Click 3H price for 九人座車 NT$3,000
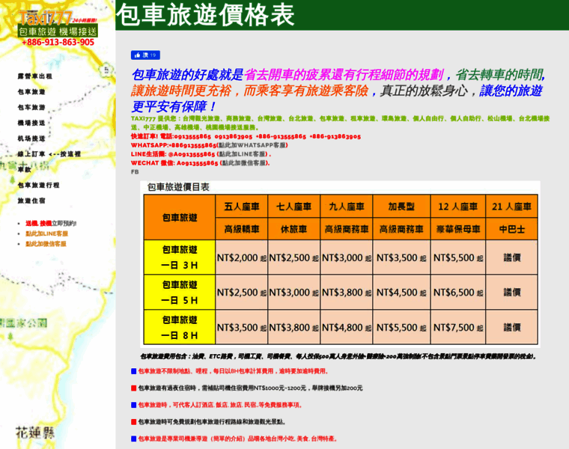 pyautogui.click(x=347, y=257)
